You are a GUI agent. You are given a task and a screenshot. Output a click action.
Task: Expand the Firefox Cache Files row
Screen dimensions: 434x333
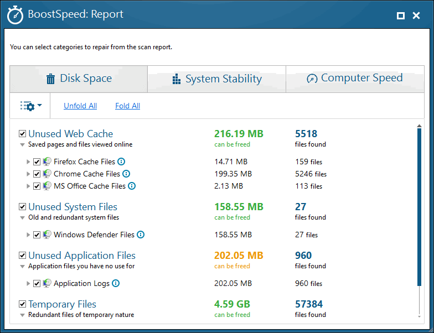tap(28, 162)
